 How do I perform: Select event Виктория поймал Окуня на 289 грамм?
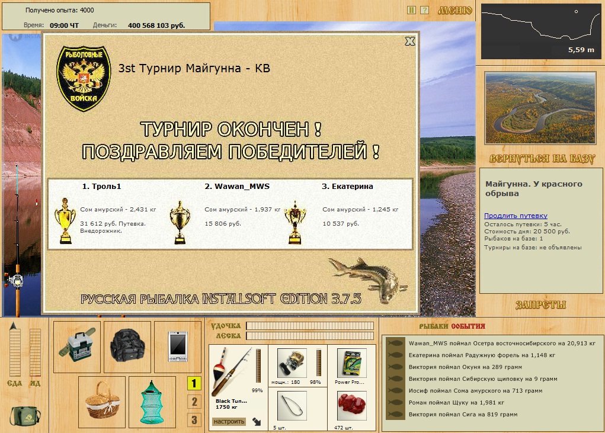coord(465,367)
